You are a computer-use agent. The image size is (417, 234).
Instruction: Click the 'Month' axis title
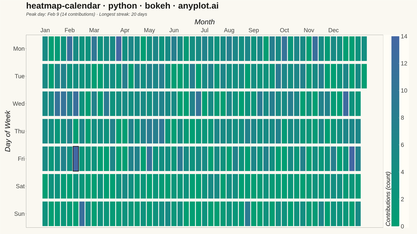(x=204, y=22)
